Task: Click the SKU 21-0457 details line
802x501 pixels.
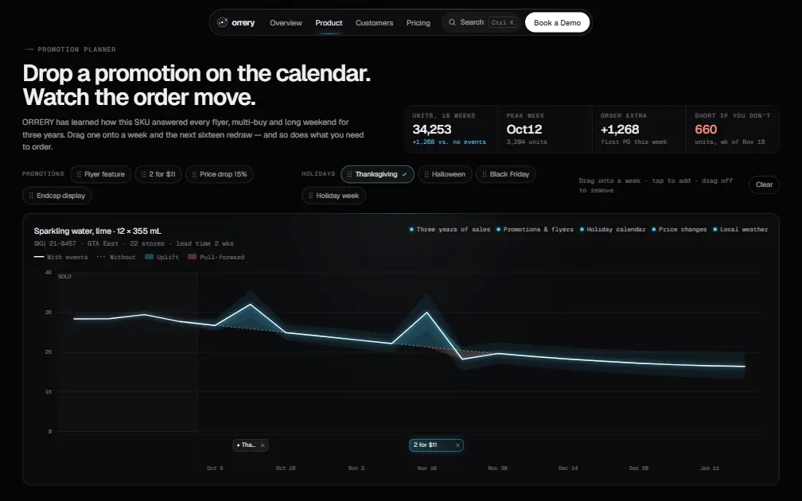Action: click(134, 244)
